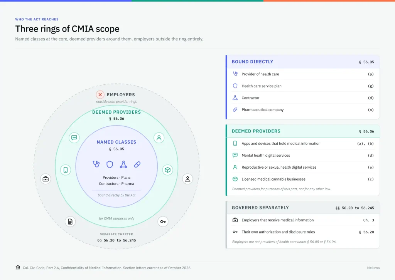The height and width of the screenshot is (280, 395).
Task: Click the '§ 56.20' reference in the last row
Action: pyautogui.click(x=366, y=232)
